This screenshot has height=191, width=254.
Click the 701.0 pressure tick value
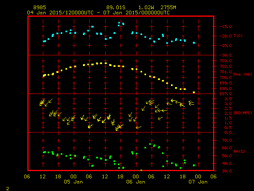pos(225,72)
